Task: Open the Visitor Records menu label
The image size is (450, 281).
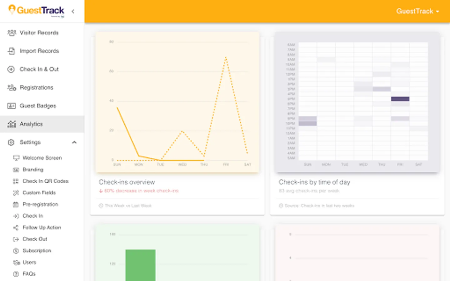Action: tap(39, 32)
